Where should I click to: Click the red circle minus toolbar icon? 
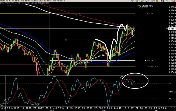pos(146,1)
